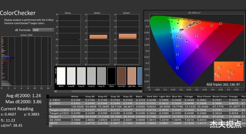Select the Gray 80 swatch
The width and height of the screenshot is (246, 134).
click(71, 76)
